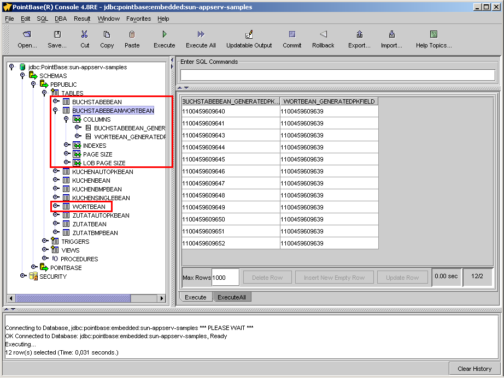Select the KUCHENSINGLEBEAN table

[x=101, y=198]
